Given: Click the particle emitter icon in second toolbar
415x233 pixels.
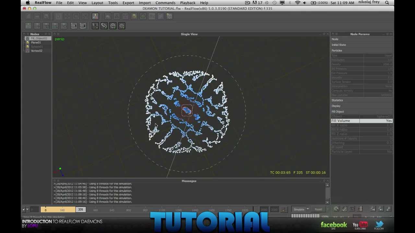Looking at the screenshot, I should 95,26.
